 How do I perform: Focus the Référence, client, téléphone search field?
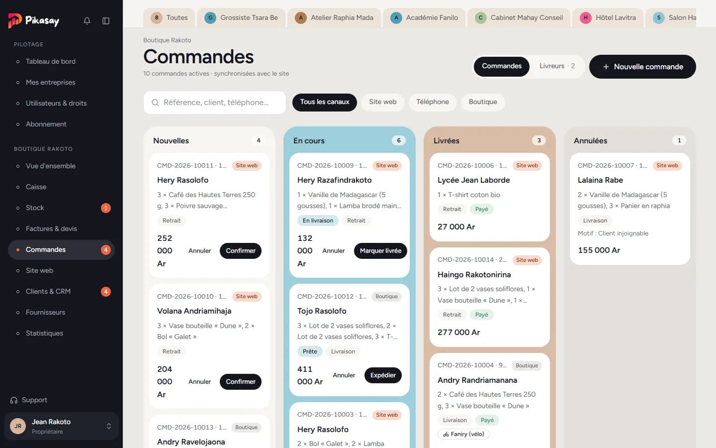tap(215, 103)
